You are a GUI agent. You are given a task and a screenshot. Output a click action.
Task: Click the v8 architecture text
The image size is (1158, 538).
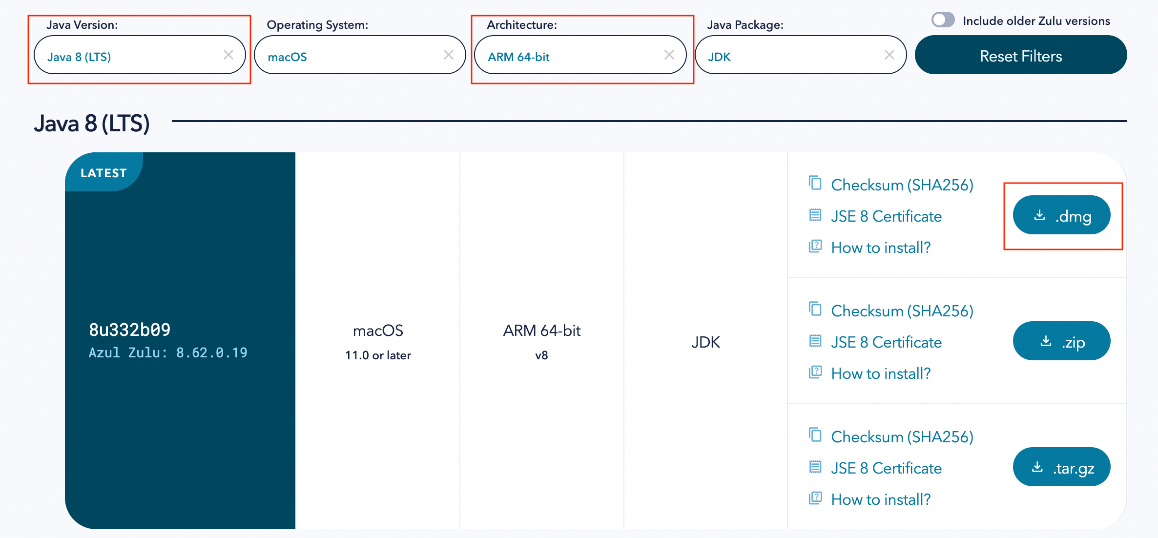pos(542,355)
